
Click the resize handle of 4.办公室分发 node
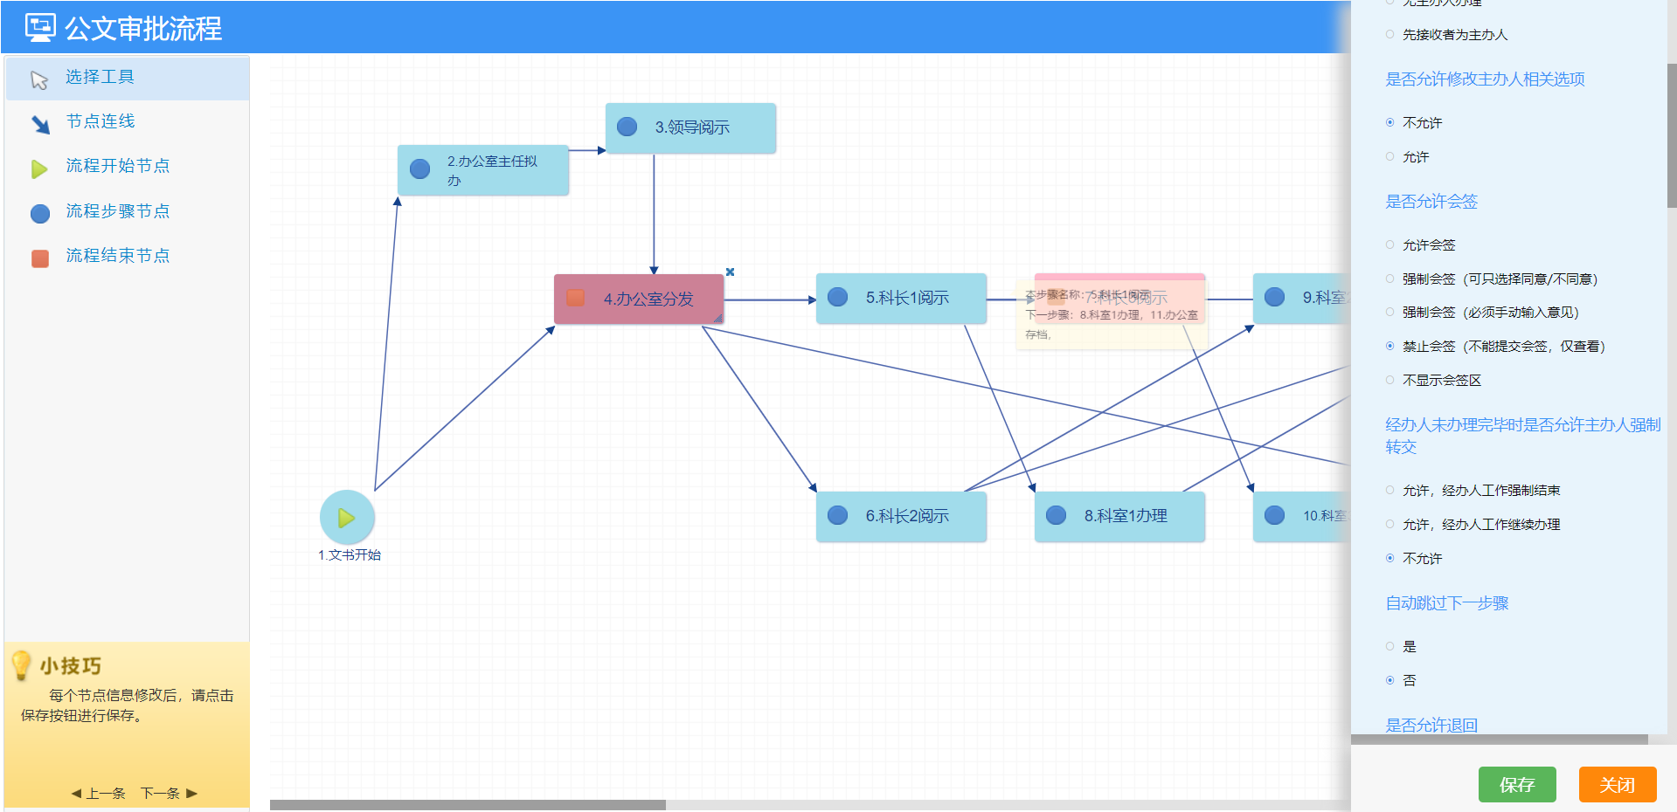click(x=718, y=319)
